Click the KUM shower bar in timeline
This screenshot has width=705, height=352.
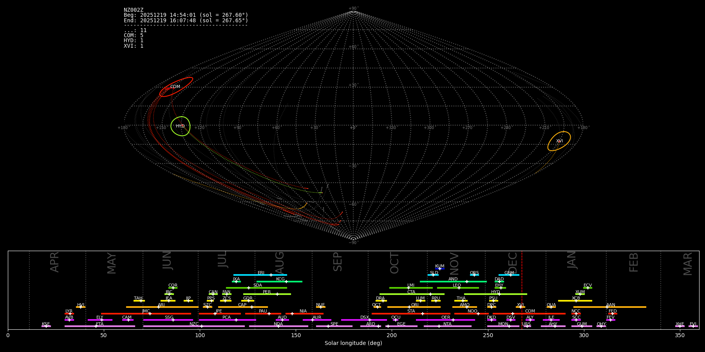point(440,269)
